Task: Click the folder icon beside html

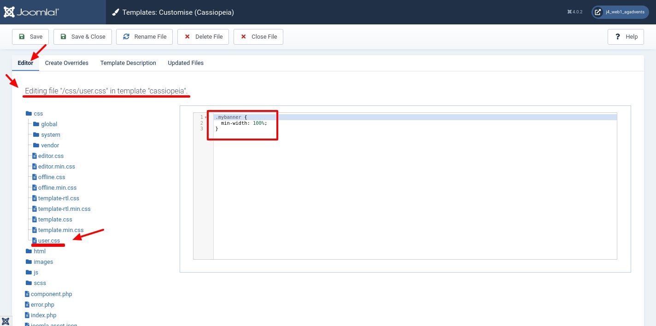Action: (x=29, y=251)
